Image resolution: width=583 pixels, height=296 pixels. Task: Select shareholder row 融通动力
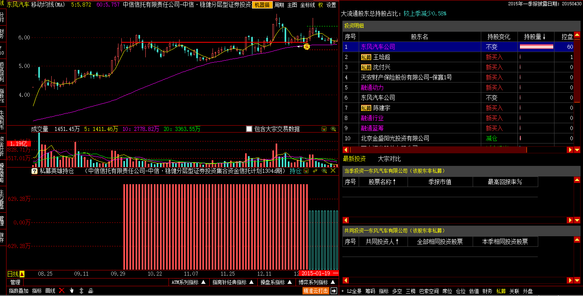(x=372, y=87)
